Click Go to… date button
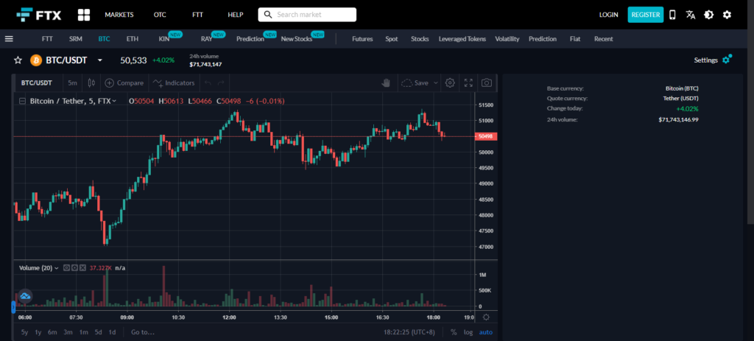The height and width of the screenshot is (341, 754). 143,332
